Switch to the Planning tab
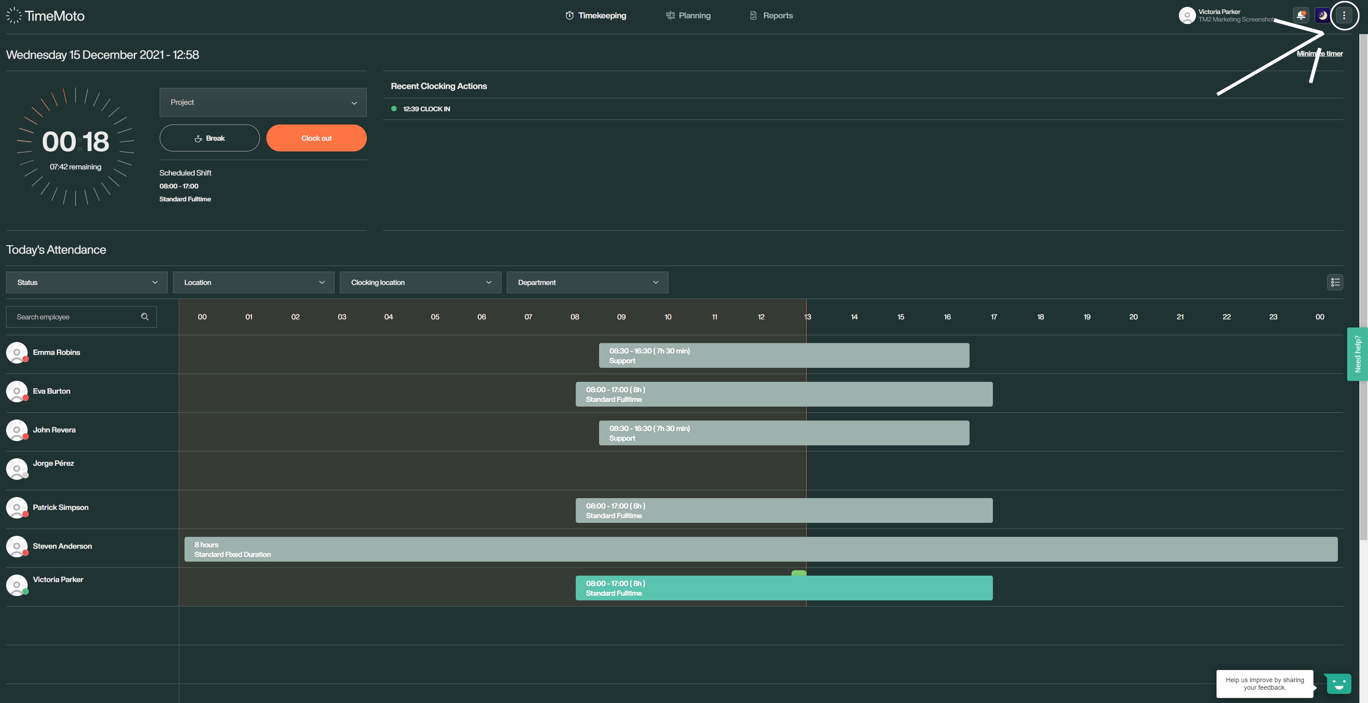This screenshot has height=703, width=1368. 688,15
